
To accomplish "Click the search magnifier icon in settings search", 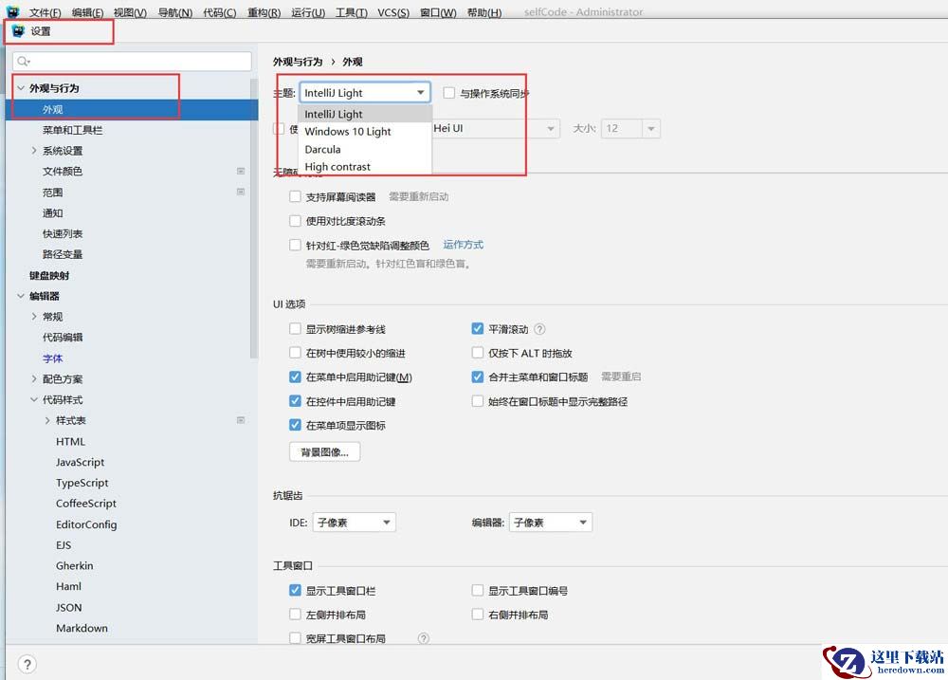I will point(24,61).
